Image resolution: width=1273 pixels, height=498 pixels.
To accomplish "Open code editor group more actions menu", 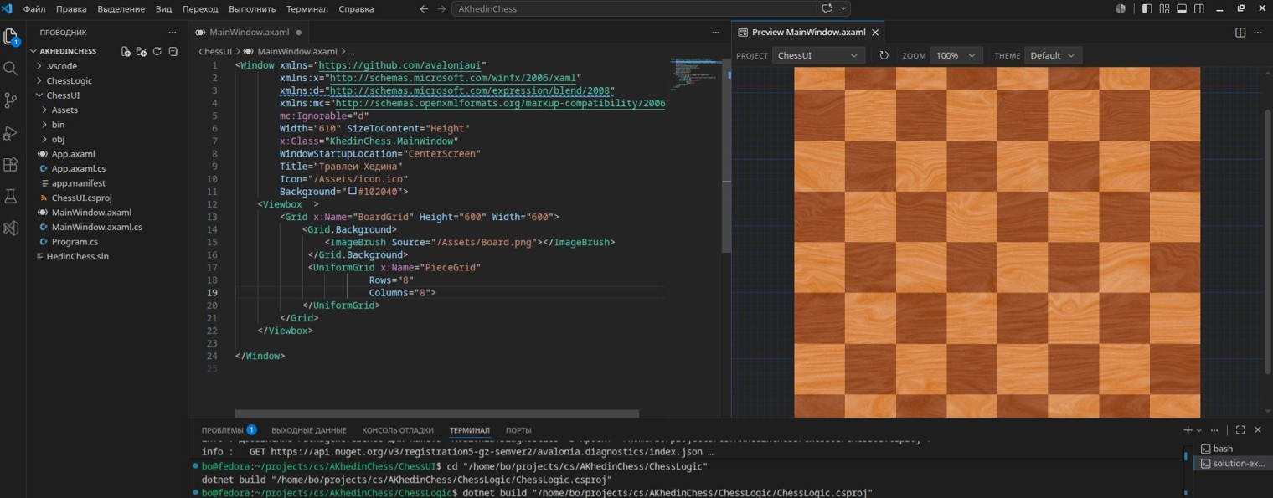I will 715,33.
